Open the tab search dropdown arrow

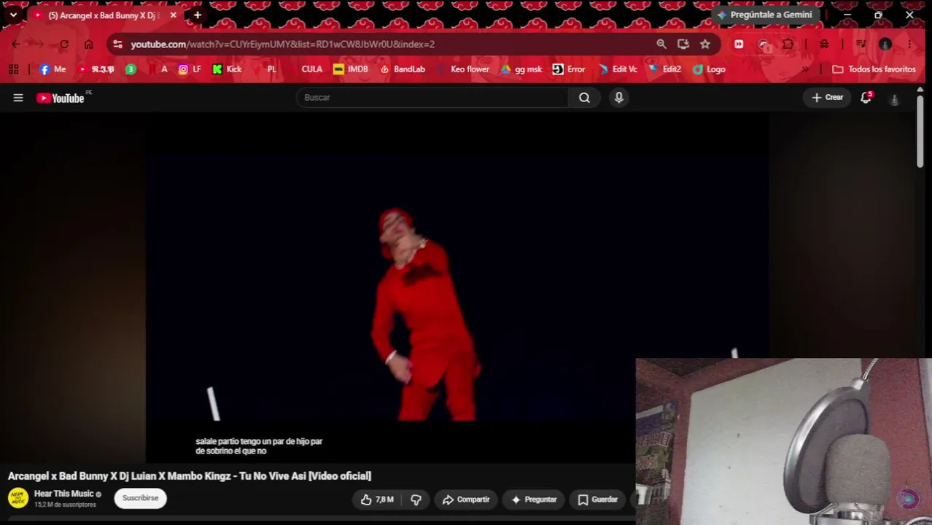(13, 15)
